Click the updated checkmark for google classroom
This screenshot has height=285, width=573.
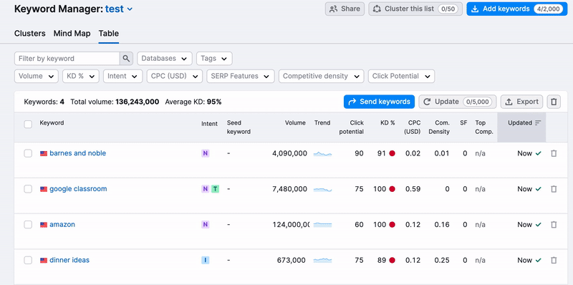coord(538,189)
